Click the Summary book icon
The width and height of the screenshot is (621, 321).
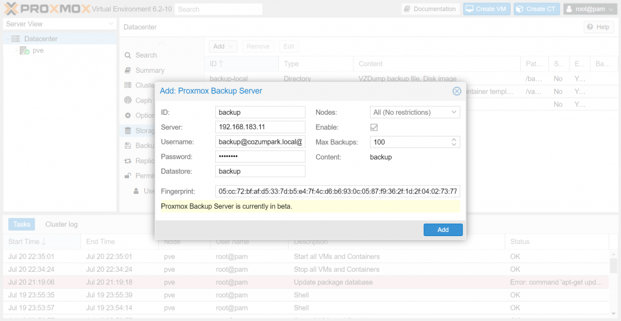click(128, 70)
